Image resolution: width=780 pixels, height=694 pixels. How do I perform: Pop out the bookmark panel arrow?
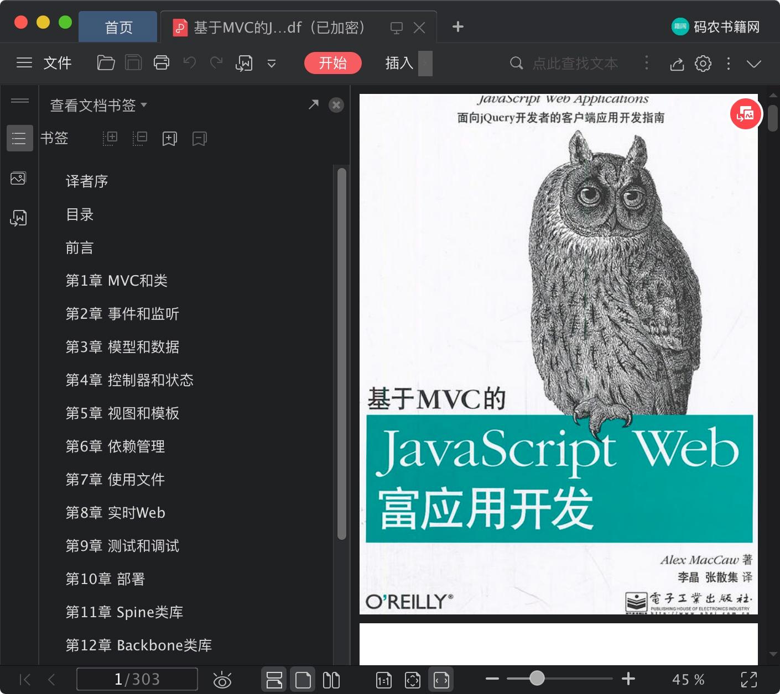tap(314, 104)
